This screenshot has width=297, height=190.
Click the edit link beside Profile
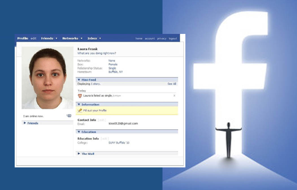click(33, 38)
